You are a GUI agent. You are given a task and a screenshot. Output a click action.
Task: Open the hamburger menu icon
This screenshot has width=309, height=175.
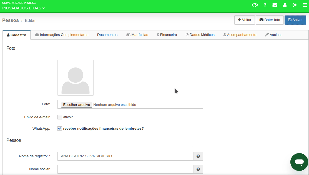coord(304,5)
